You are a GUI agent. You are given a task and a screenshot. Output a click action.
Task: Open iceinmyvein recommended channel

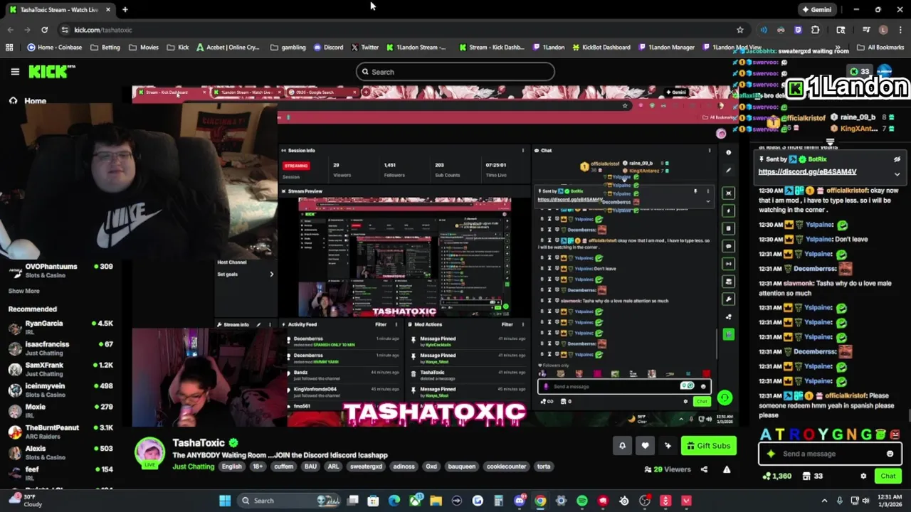click(60, 390)
